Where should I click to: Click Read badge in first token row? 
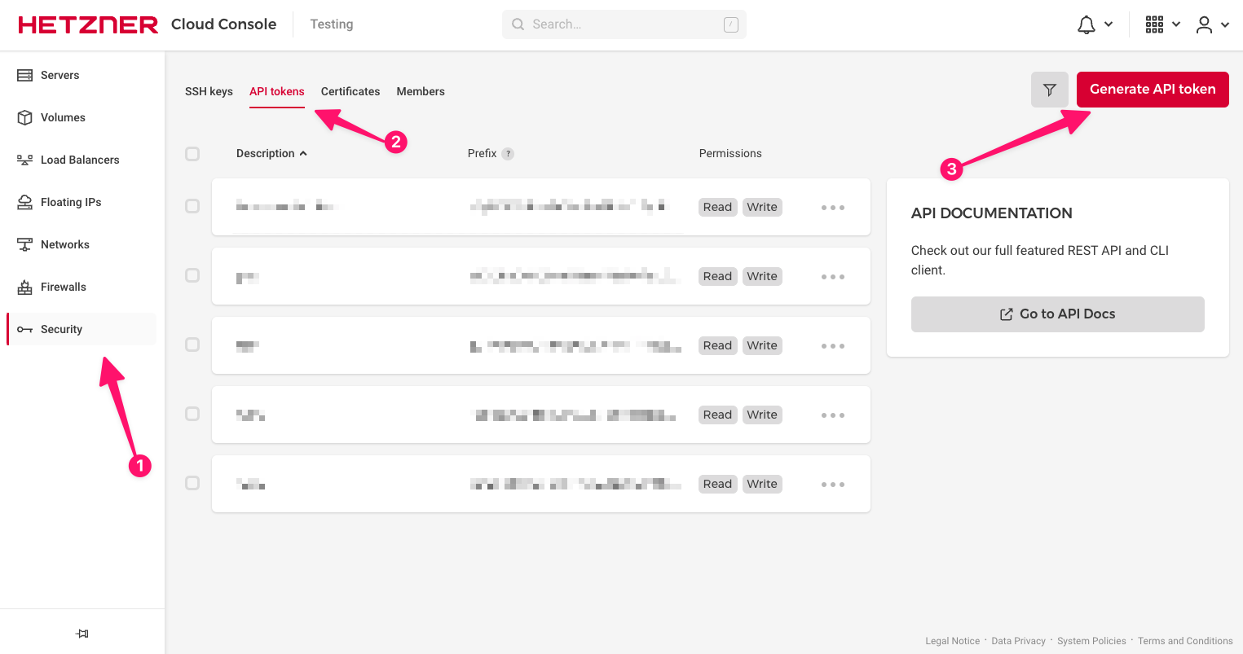[x=717, y=207]
